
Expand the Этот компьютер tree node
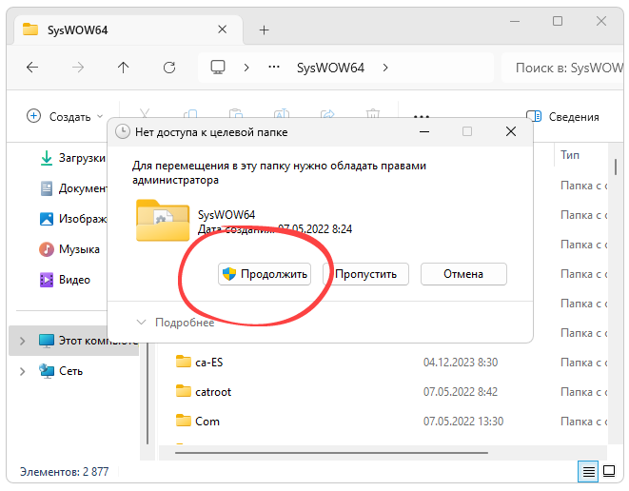pyautogui.click(x=23, y=341)
